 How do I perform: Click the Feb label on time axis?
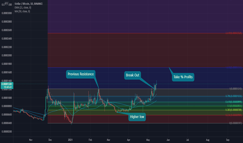(90, 140)
